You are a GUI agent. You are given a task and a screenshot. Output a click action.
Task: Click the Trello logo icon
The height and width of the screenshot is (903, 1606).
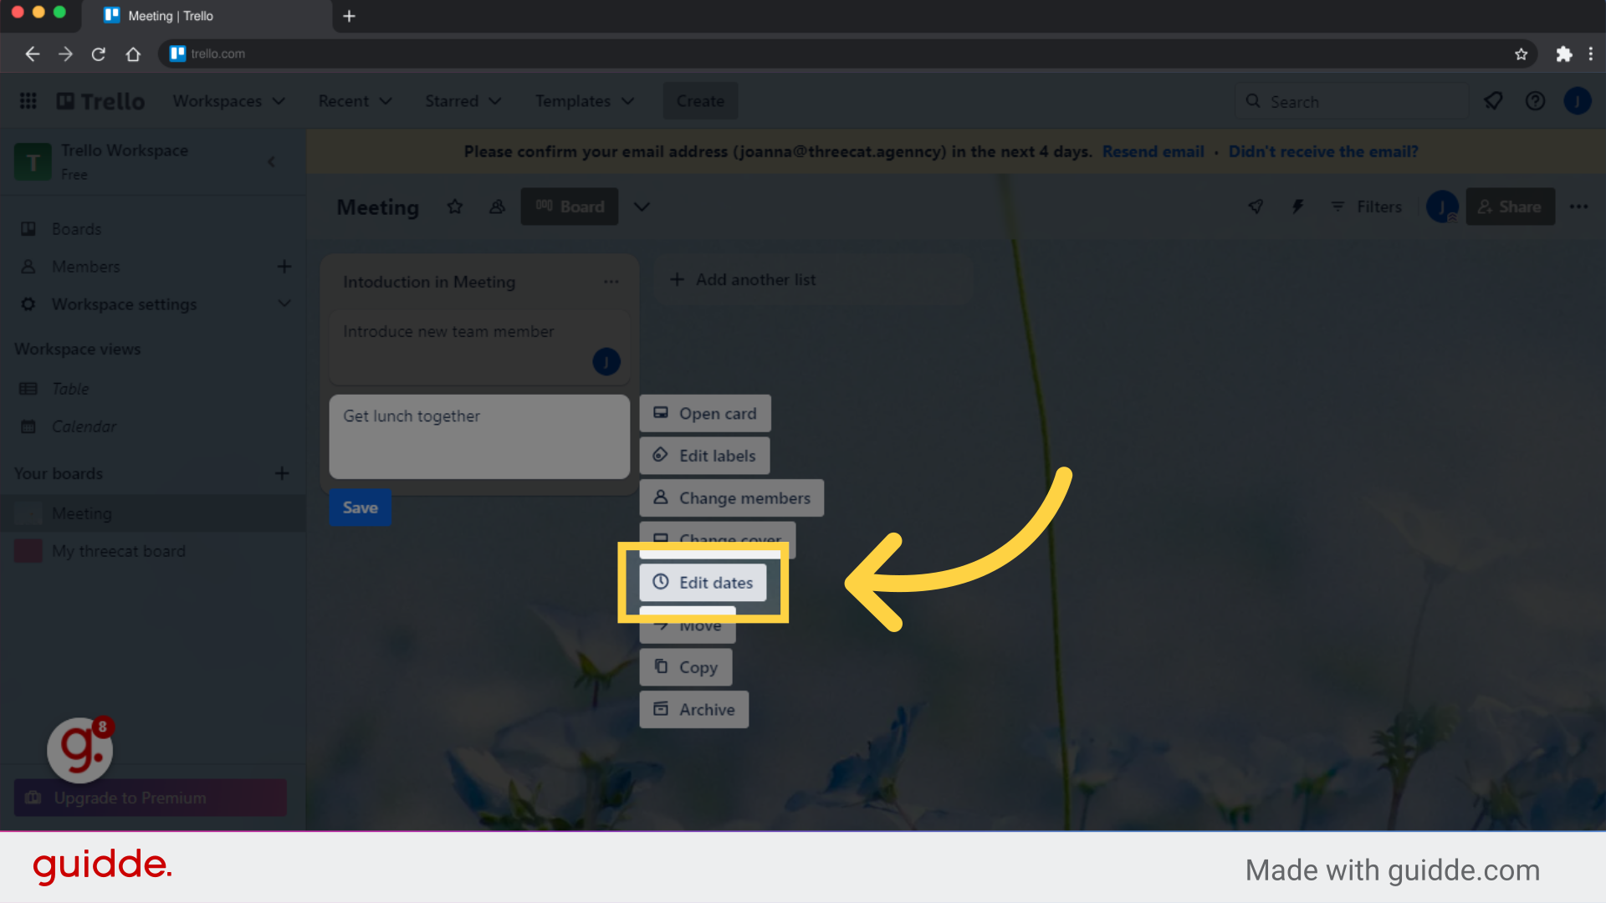point(100,100)
